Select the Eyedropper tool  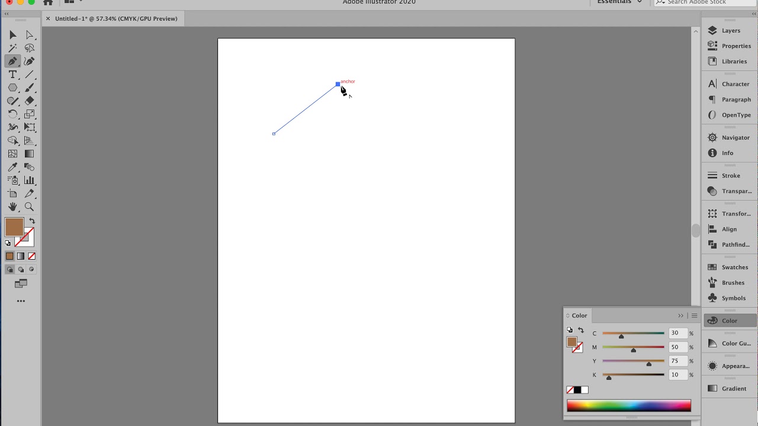pyautogui.click(x=12, y=167)
